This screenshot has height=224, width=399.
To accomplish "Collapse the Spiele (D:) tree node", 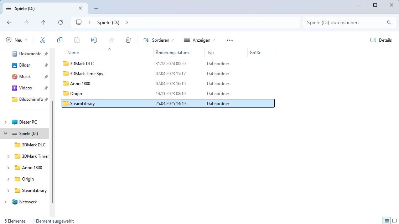I will tap(5, 133).
